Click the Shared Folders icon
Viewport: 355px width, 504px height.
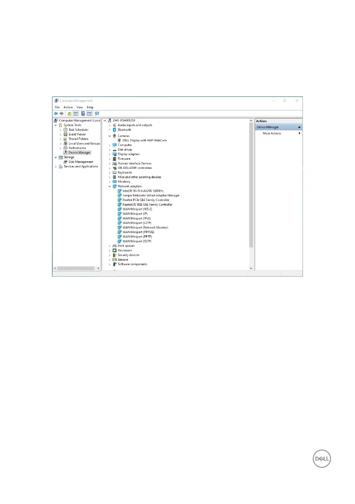point(66,139)
